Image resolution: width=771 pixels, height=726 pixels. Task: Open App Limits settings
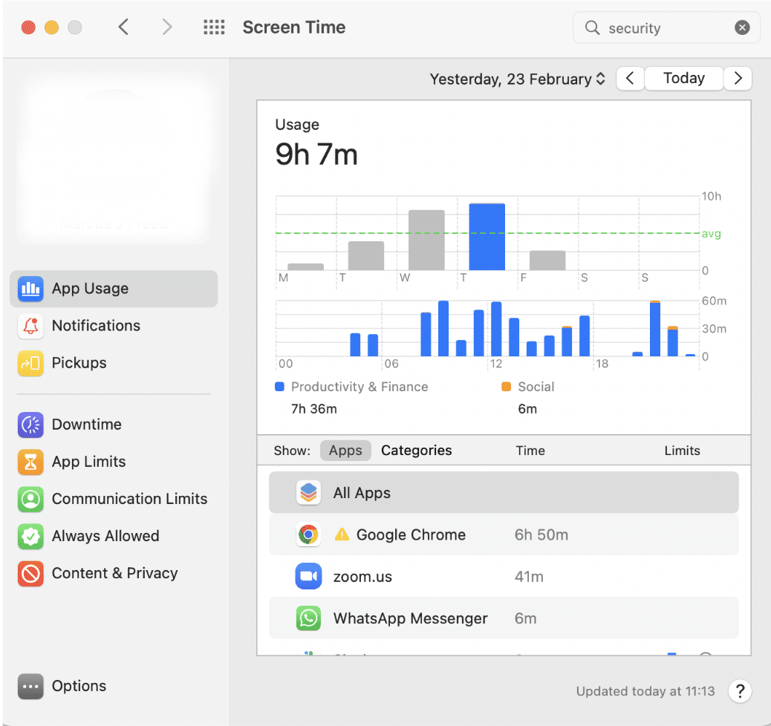(x=88, y=462)
